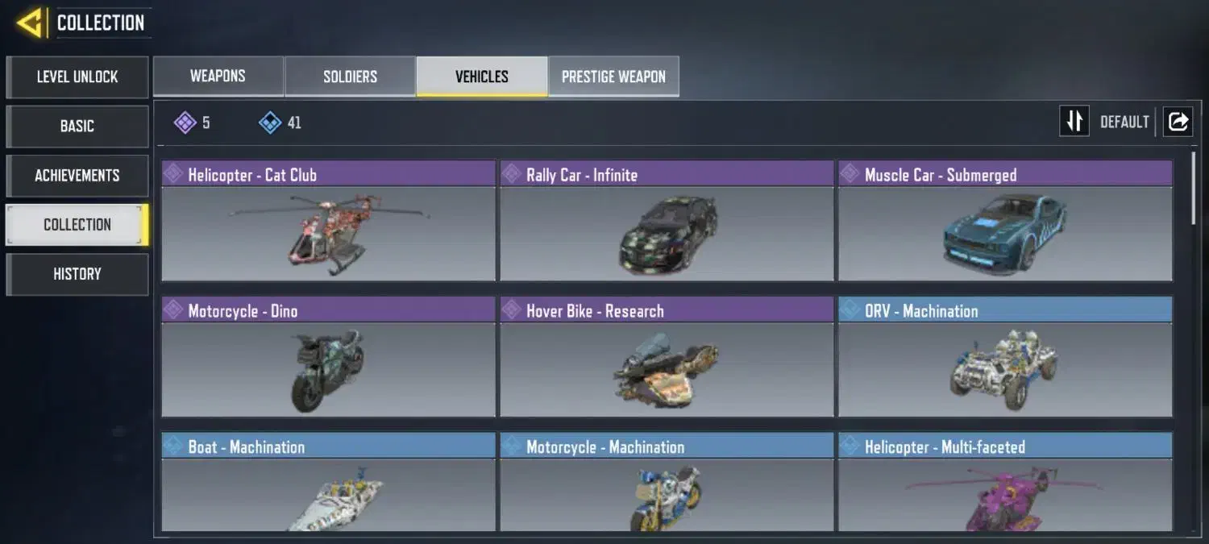This screenshot has height=544, width=1209.
Task: Open the Prestige Weapon tab
Action: click(x=613, y=77)
